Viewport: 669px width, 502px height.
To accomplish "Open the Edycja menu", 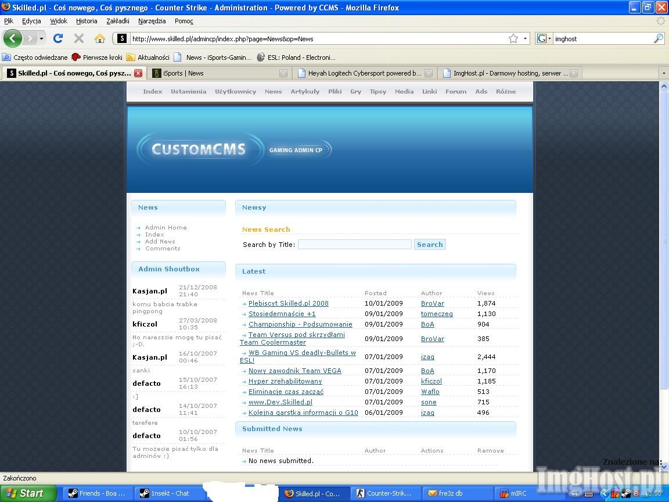I will 31,21.
